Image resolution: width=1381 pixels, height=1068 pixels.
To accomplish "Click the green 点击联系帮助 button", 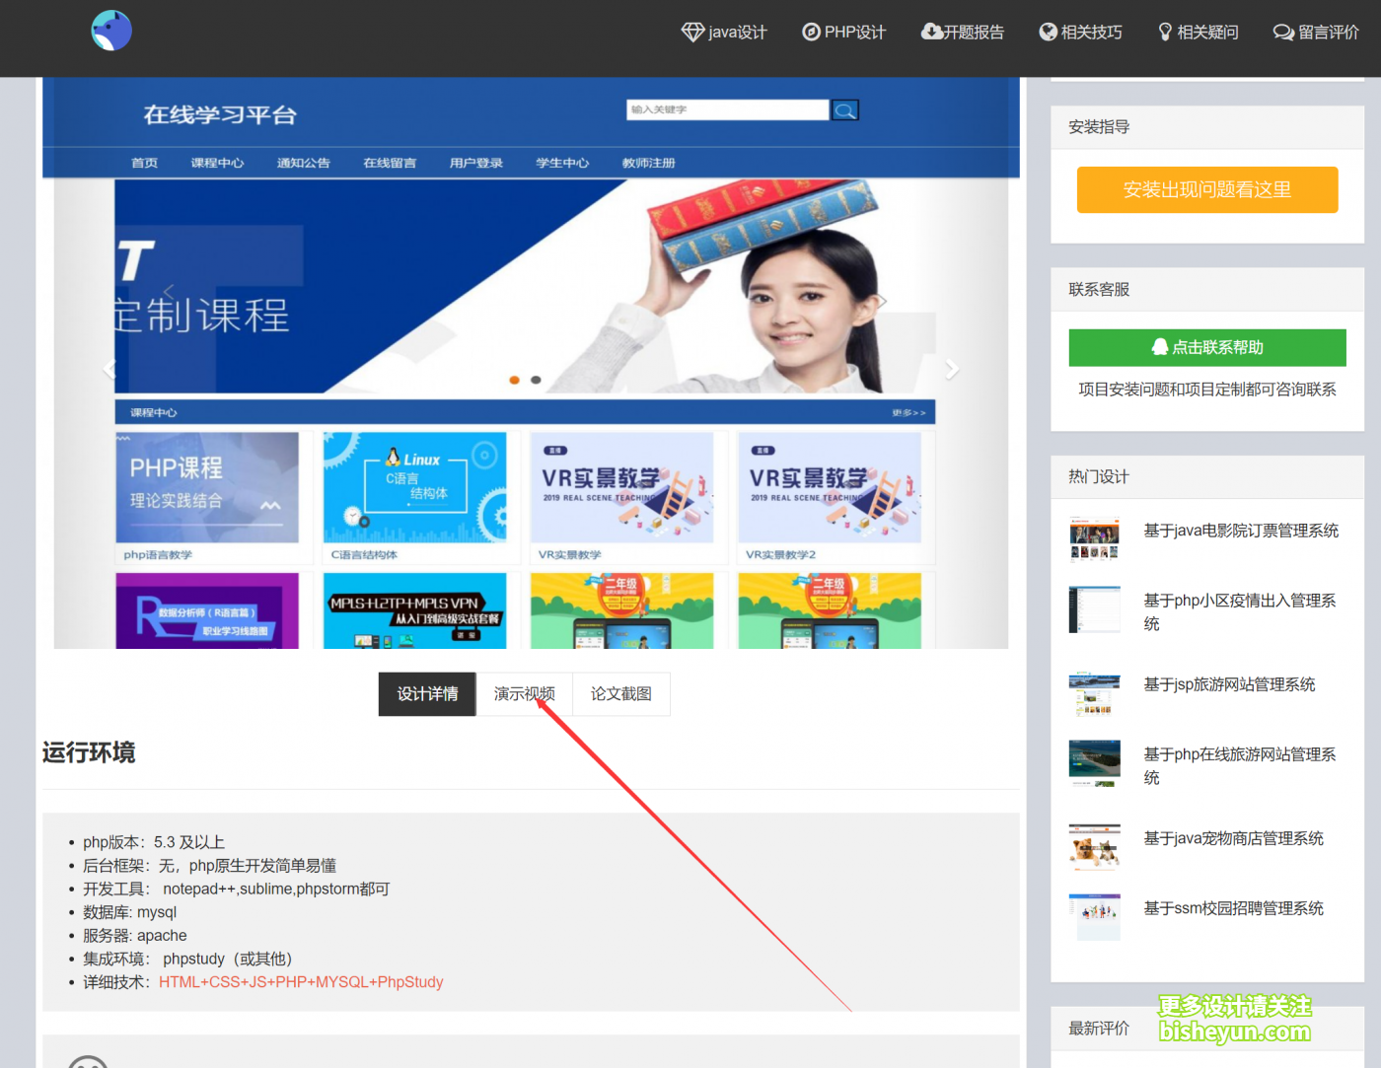I will pos(1206,347).
